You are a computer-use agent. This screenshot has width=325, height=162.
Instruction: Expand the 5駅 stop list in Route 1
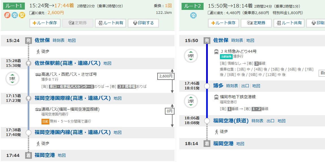pyautogui.click(x=12, y=79)
